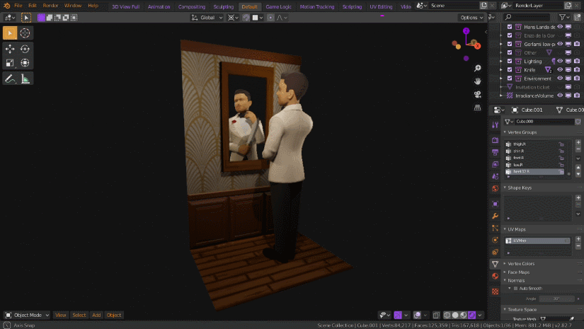Open the Material properties tab
Image resolution: width=584 pixels, height=329 pixels.
pos(495,276)
